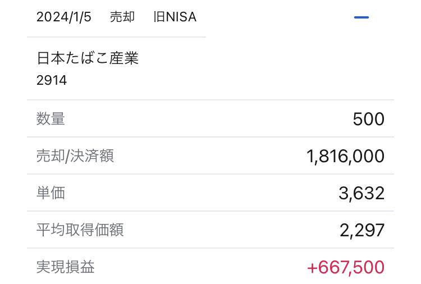The image size is (421, 284).
Task: Click the sale amount 1,816,000
Action: 345,156
